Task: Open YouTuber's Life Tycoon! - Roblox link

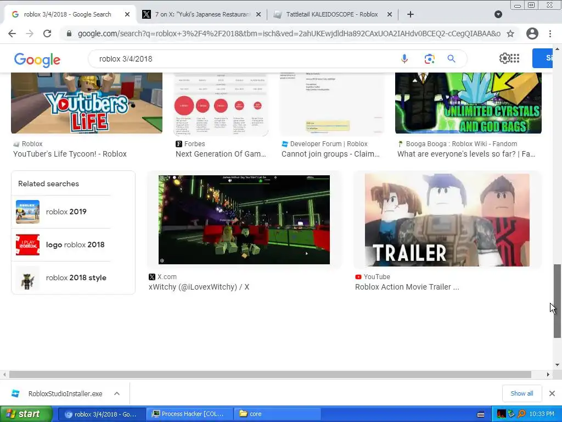Action: point(70,154)
